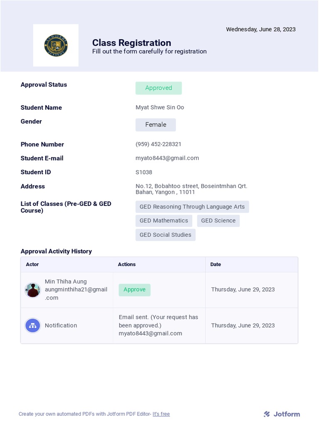Click the Female gender tag
Viewport: 319px width, 426px height.
pos(156,125)
